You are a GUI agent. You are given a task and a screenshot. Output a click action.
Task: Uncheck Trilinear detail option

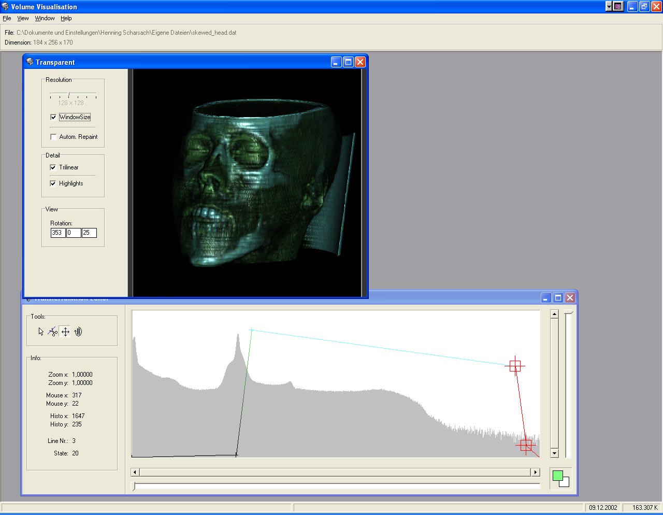click(53, 167)
